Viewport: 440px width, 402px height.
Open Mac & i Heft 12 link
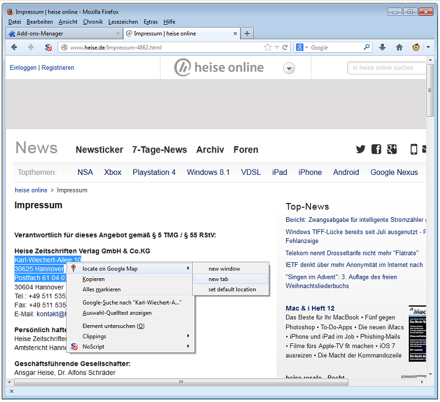(x=310, y=308)
